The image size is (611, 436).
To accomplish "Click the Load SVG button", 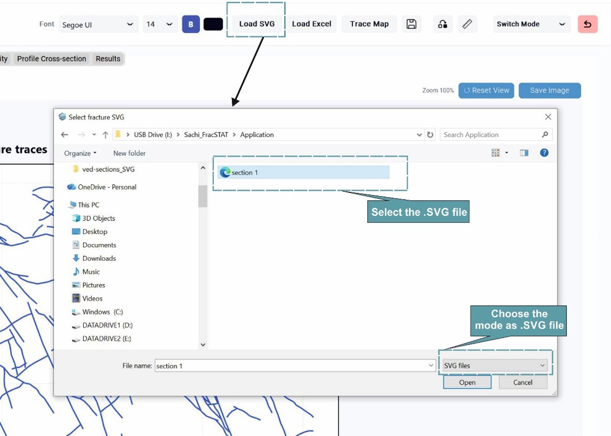I will (x=257, y=24).
